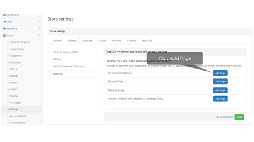The image size is (254, 142).
Task: Expand the Inventory menu chevron
Action: point(40,28)
